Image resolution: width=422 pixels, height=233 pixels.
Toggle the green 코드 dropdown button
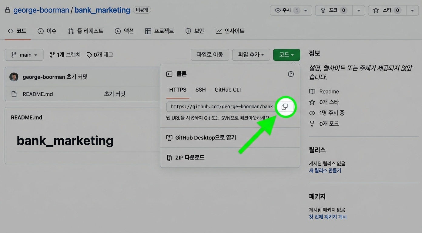click(x=286, y=55)
